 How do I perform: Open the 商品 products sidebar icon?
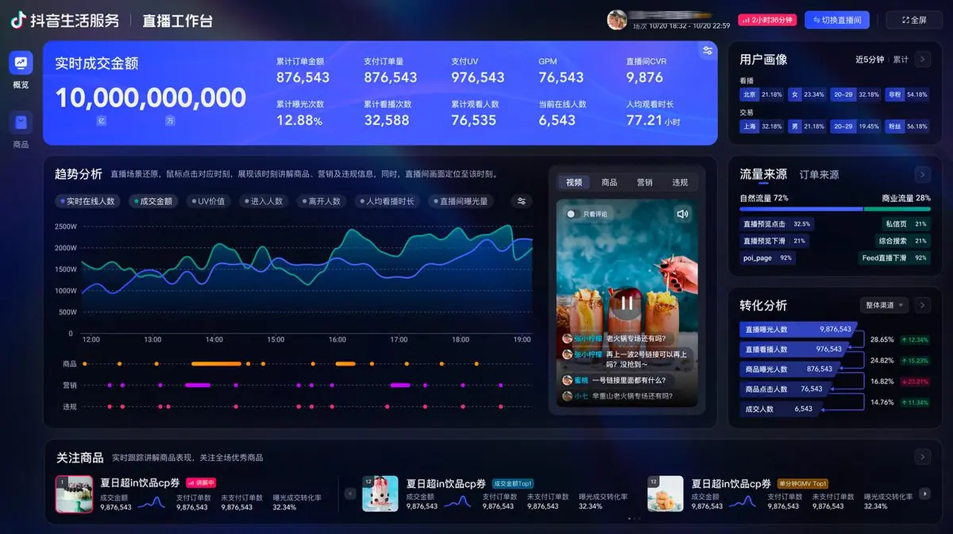(x=21, y=122)
